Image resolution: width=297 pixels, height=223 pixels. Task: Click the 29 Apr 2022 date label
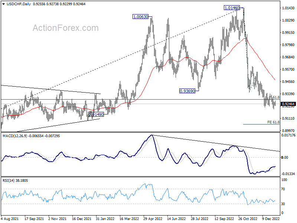pos(153,219)
